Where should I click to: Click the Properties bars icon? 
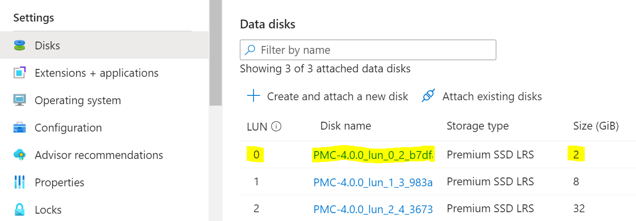pos(19,182)
